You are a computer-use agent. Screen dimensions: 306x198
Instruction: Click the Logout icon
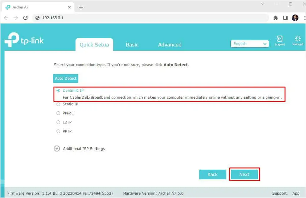pos(279,39)
